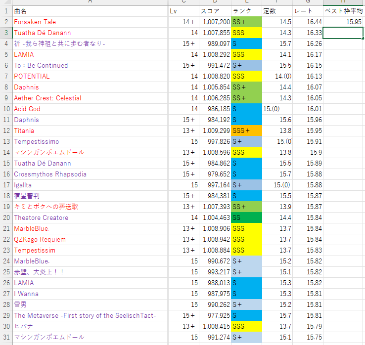Select the "Forsaken Tale" song cell

35,22
